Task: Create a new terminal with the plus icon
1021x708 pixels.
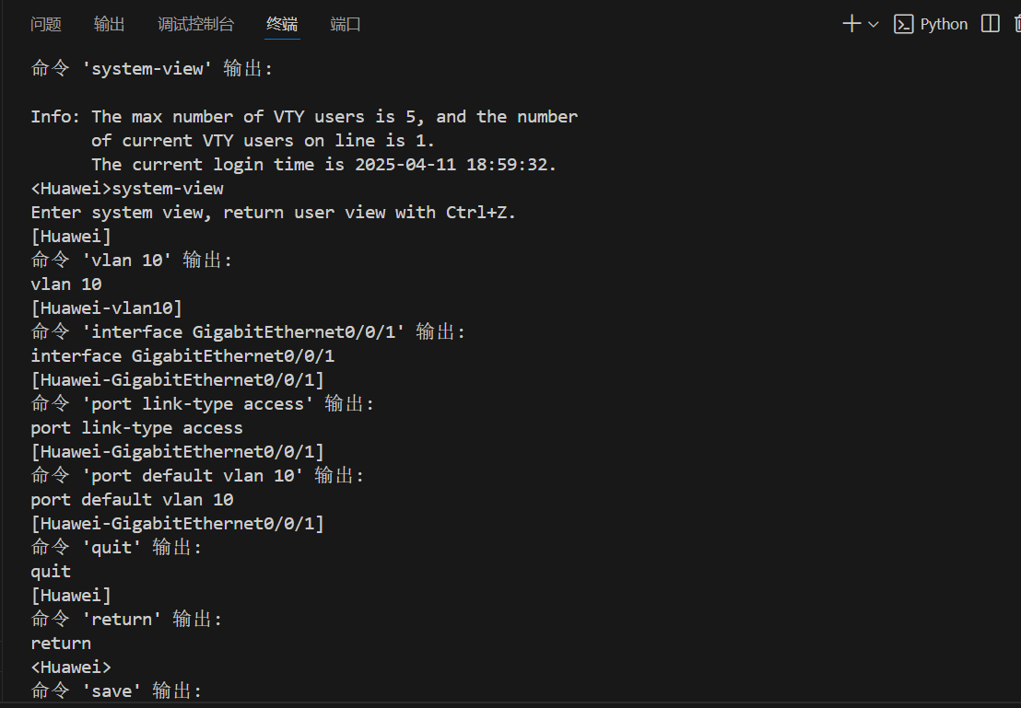Action: [x=850, y=24]
